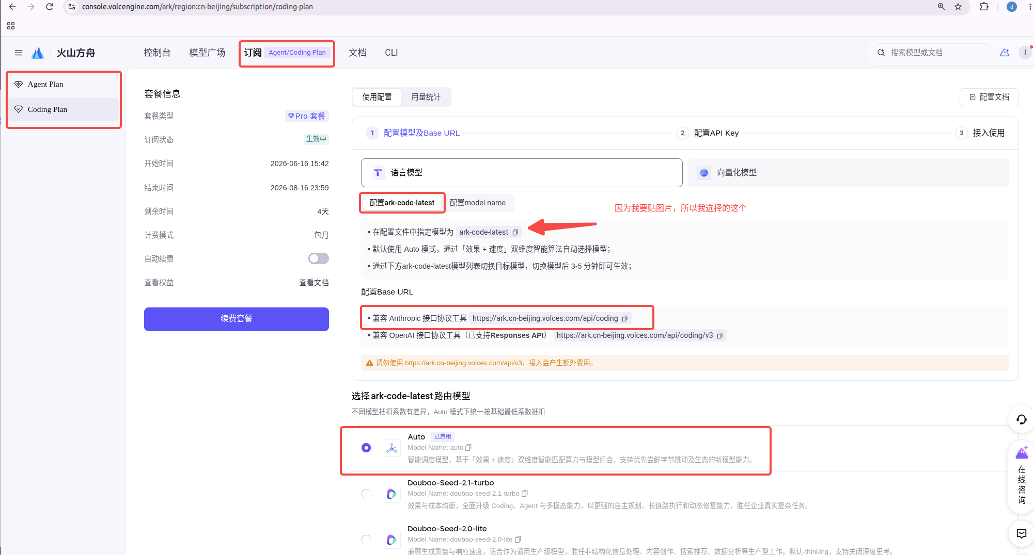1034x555 pixels.
Task: Copy the OpenAI-compatible base URL
Action: pyautogui.click(x=719, y=336)
